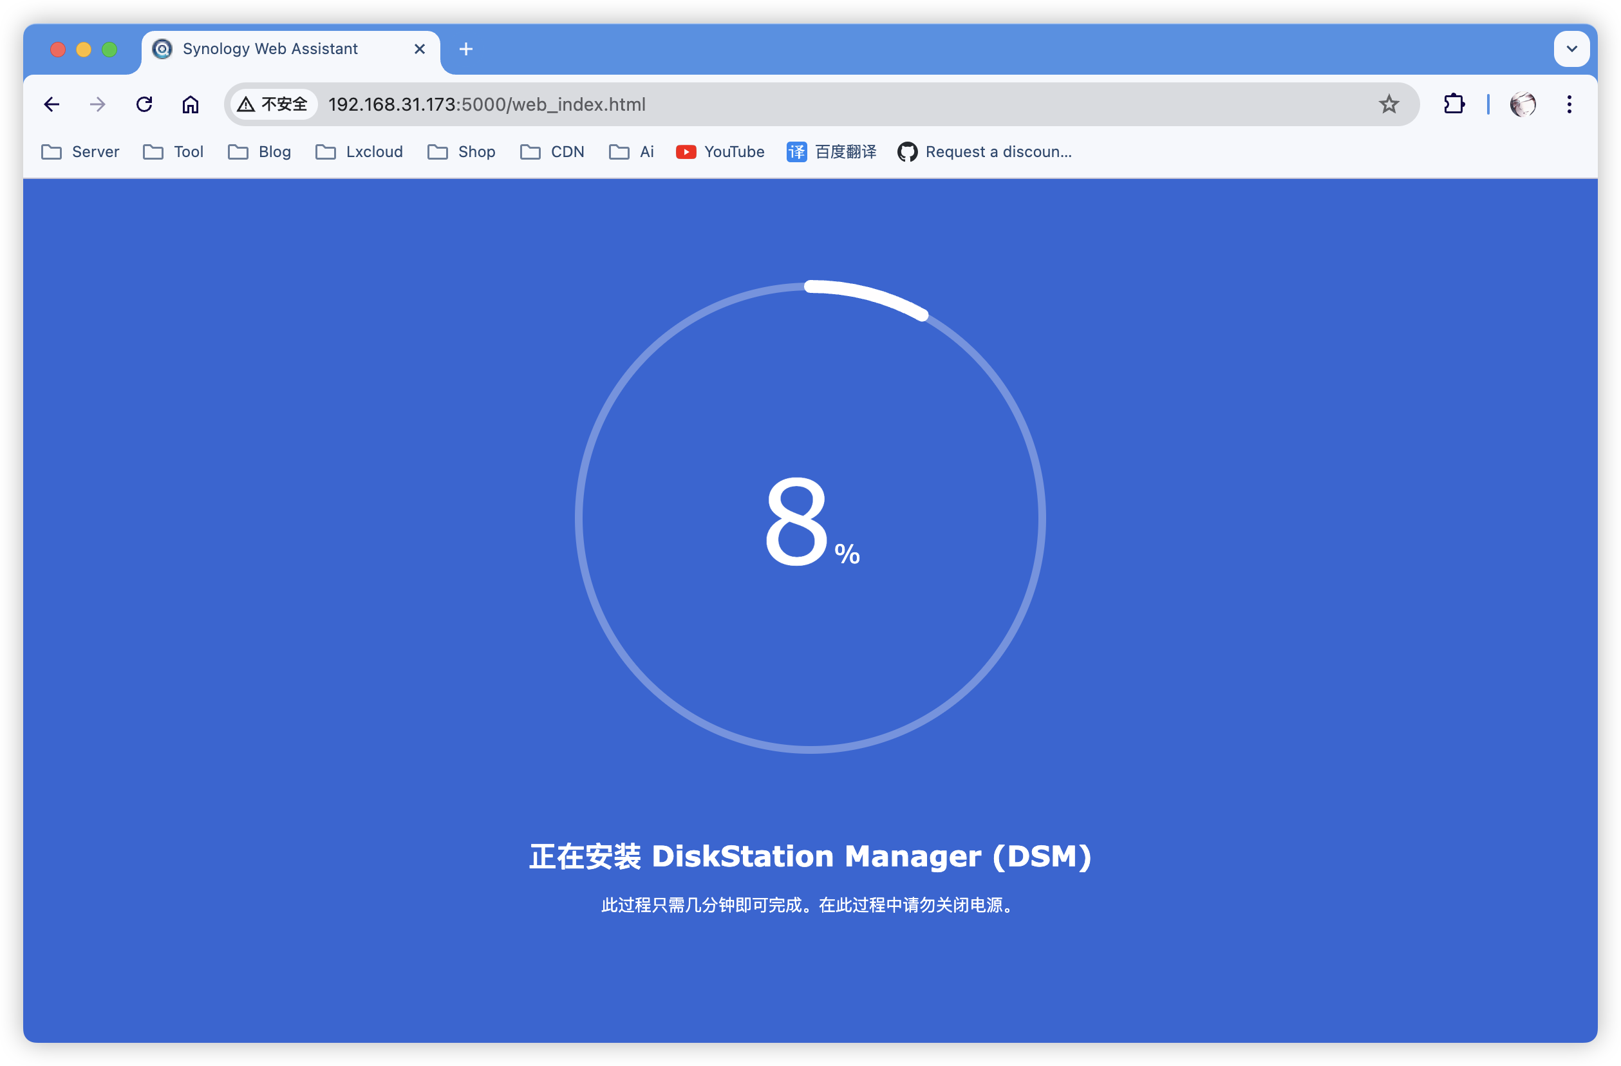
Task: Click the browser back arrow
Action: [52, 104]
